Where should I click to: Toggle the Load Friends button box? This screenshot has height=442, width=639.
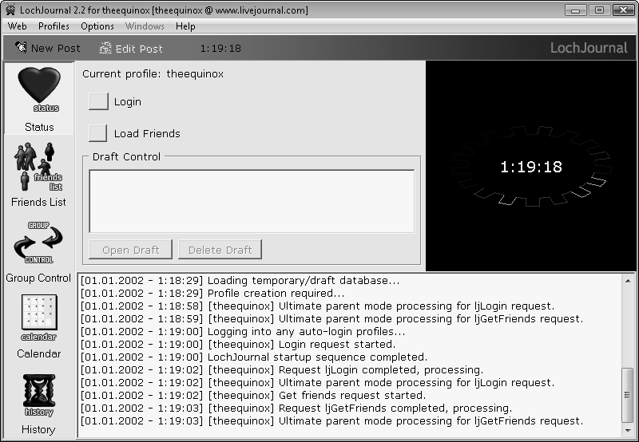pos(98,133)
